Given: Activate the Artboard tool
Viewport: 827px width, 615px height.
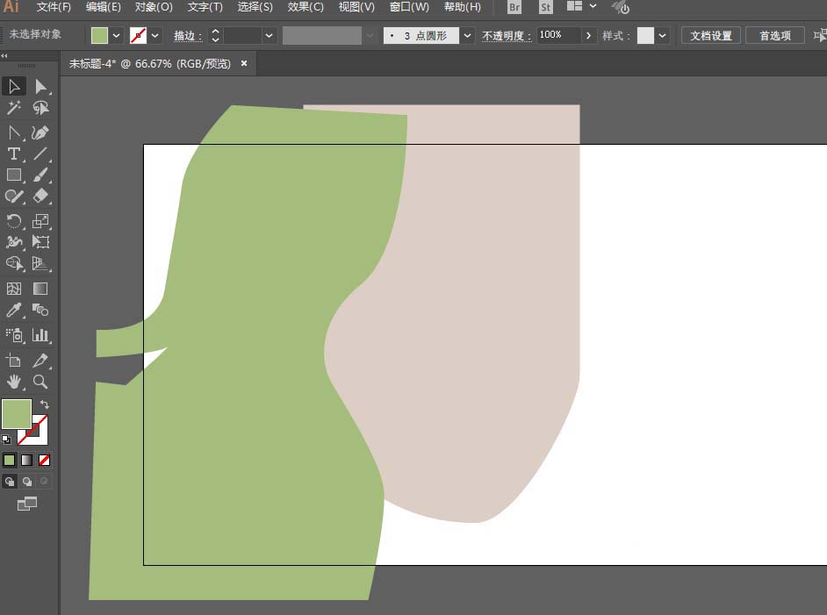Looking at the screenshot, I should (14, 361).
